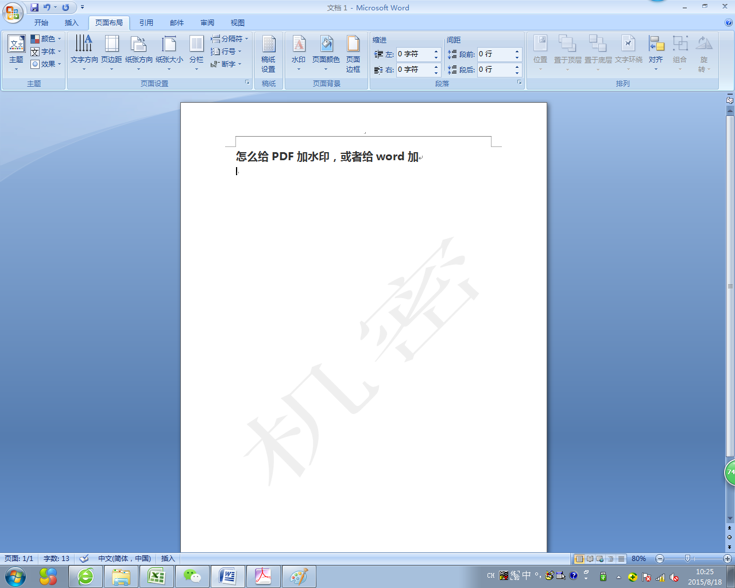This screenshot has height=588, width=735.
Task: Open the Office button menu
Action: pos(13,12)
